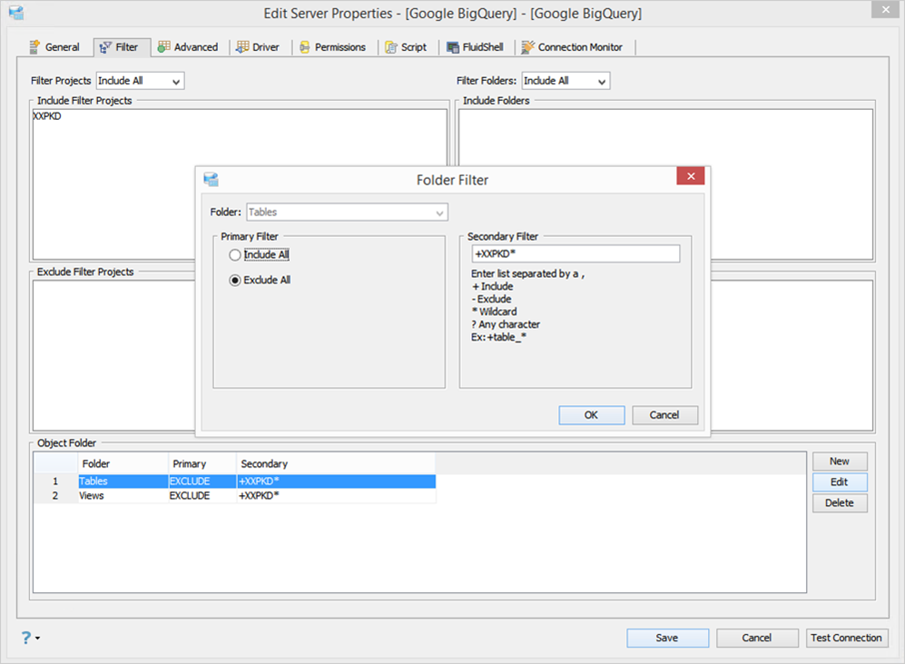Click the Edit object folder button
905x664 pixels.
(x=840, y=482)
